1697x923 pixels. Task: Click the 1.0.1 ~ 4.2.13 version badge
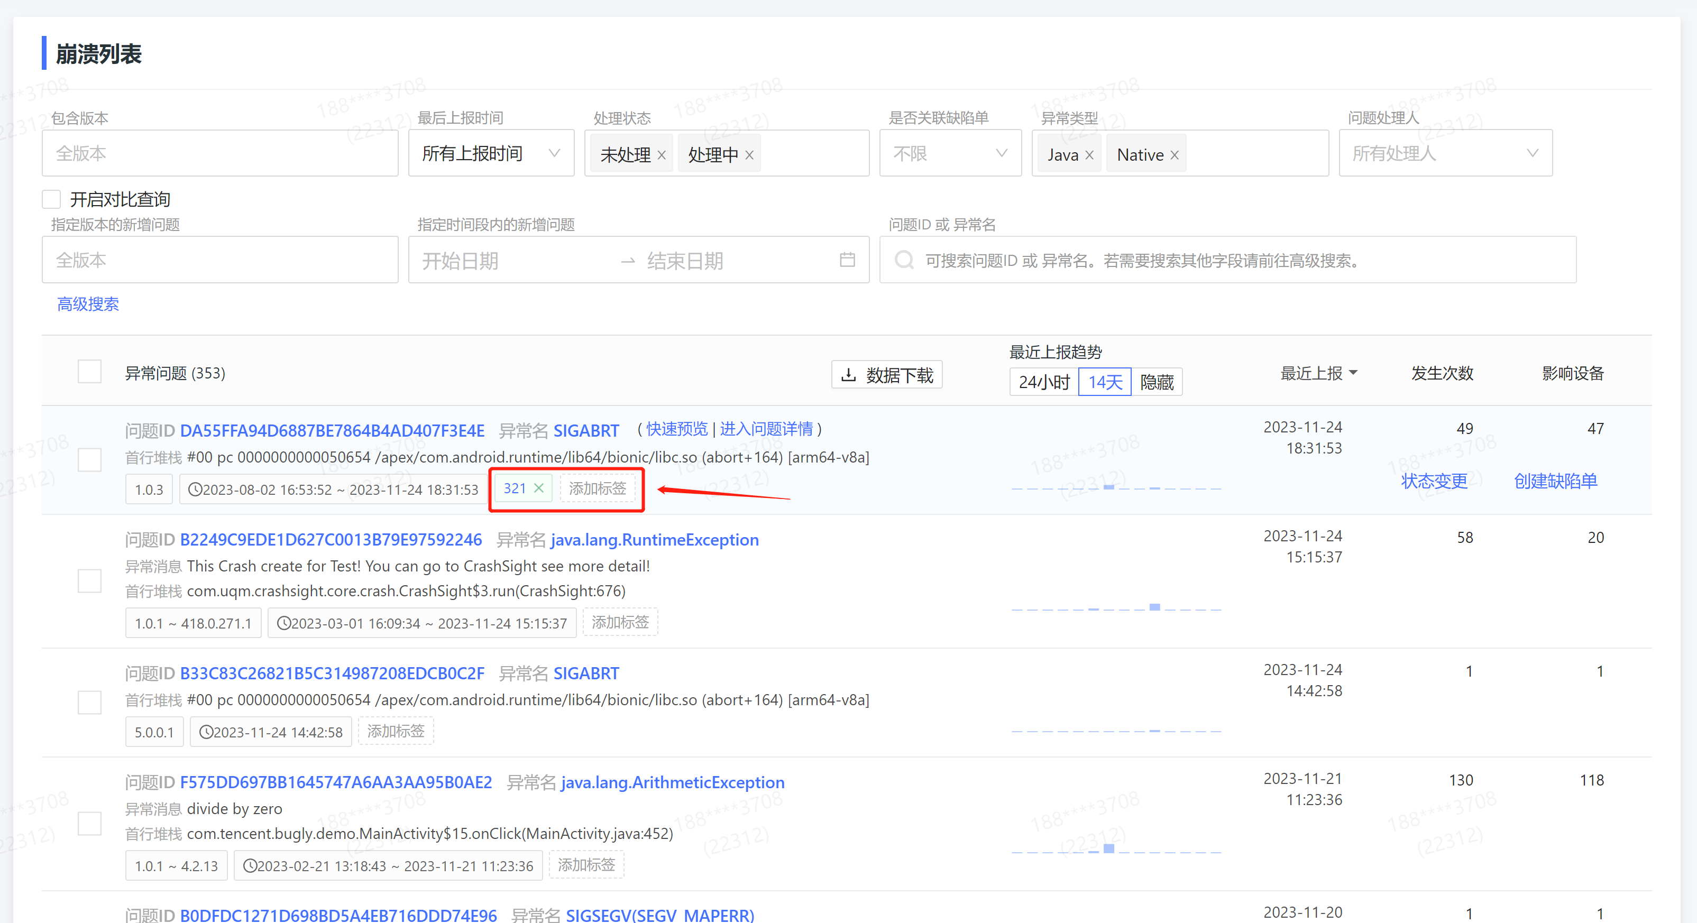click(176, 866)
